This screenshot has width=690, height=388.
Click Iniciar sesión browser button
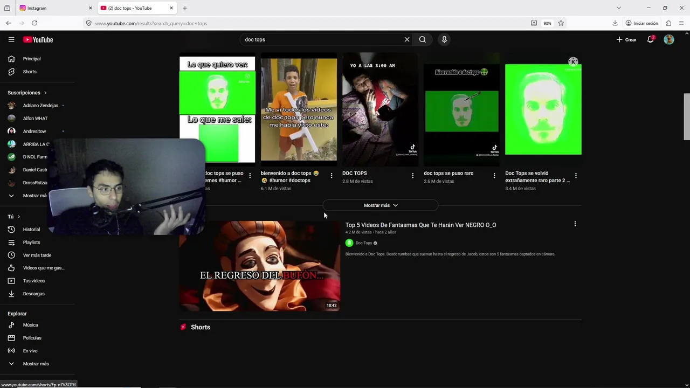[642, 23]
